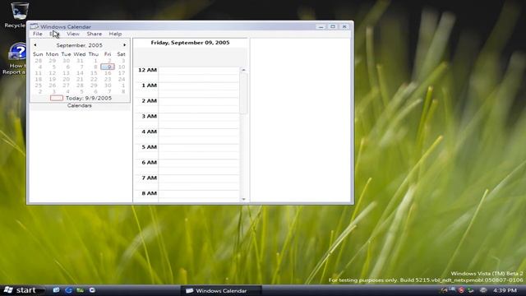The width and height of the screenshot is (526, 296).
Task: Select September 21 in the mini calendar
Action: [80, 79]
